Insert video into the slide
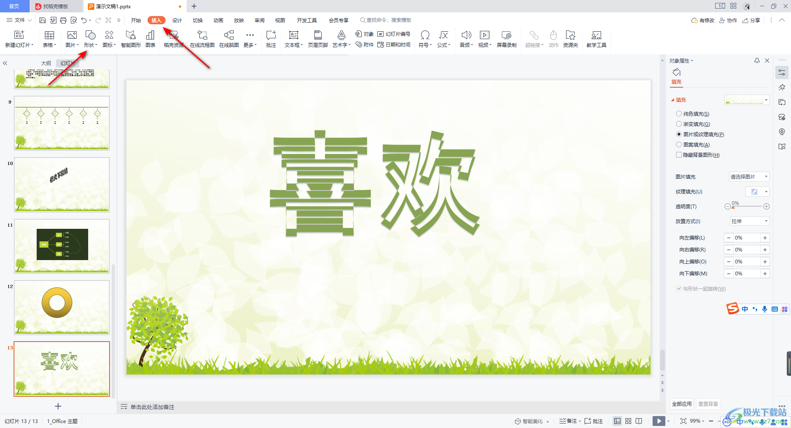 [485, 39]
